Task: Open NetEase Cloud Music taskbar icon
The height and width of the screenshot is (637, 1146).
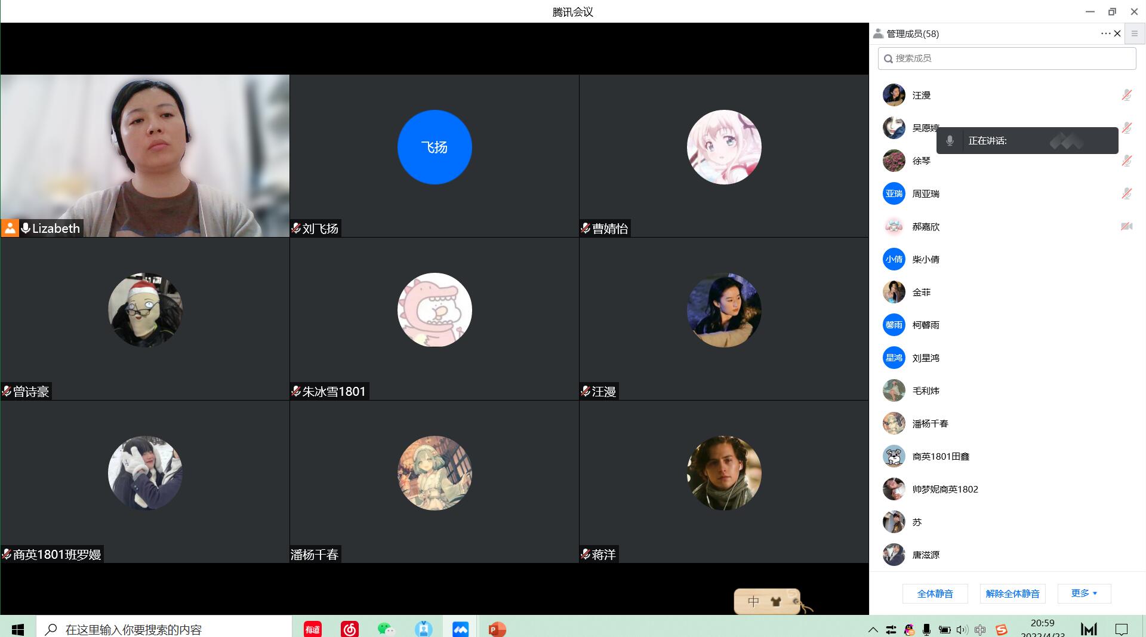Action: 350,629
